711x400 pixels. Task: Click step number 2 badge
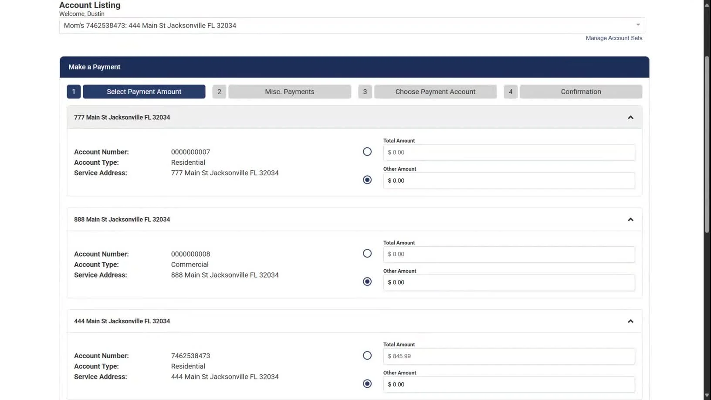(x=219, y=92)
